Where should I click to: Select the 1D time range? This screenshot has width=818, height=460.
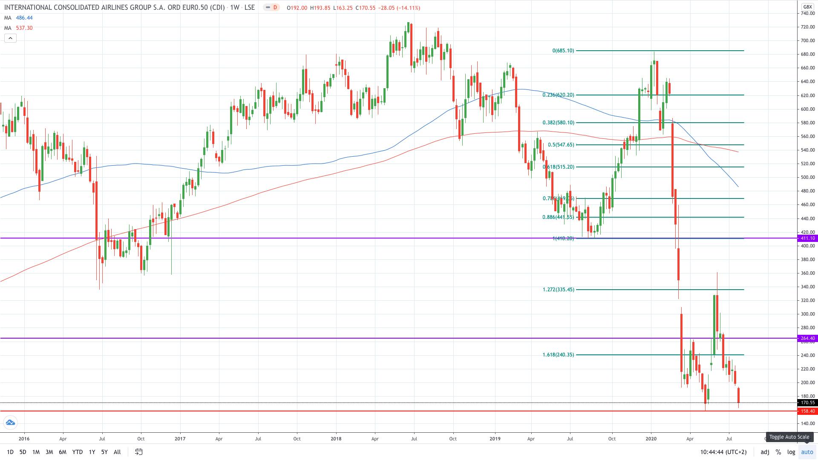tap(10, 452)
